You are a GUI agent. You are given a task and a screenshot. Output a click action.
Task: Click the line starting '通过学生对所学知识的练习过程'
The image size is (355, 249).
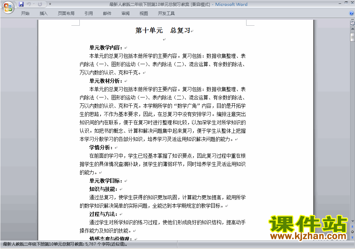click(167, 223)
